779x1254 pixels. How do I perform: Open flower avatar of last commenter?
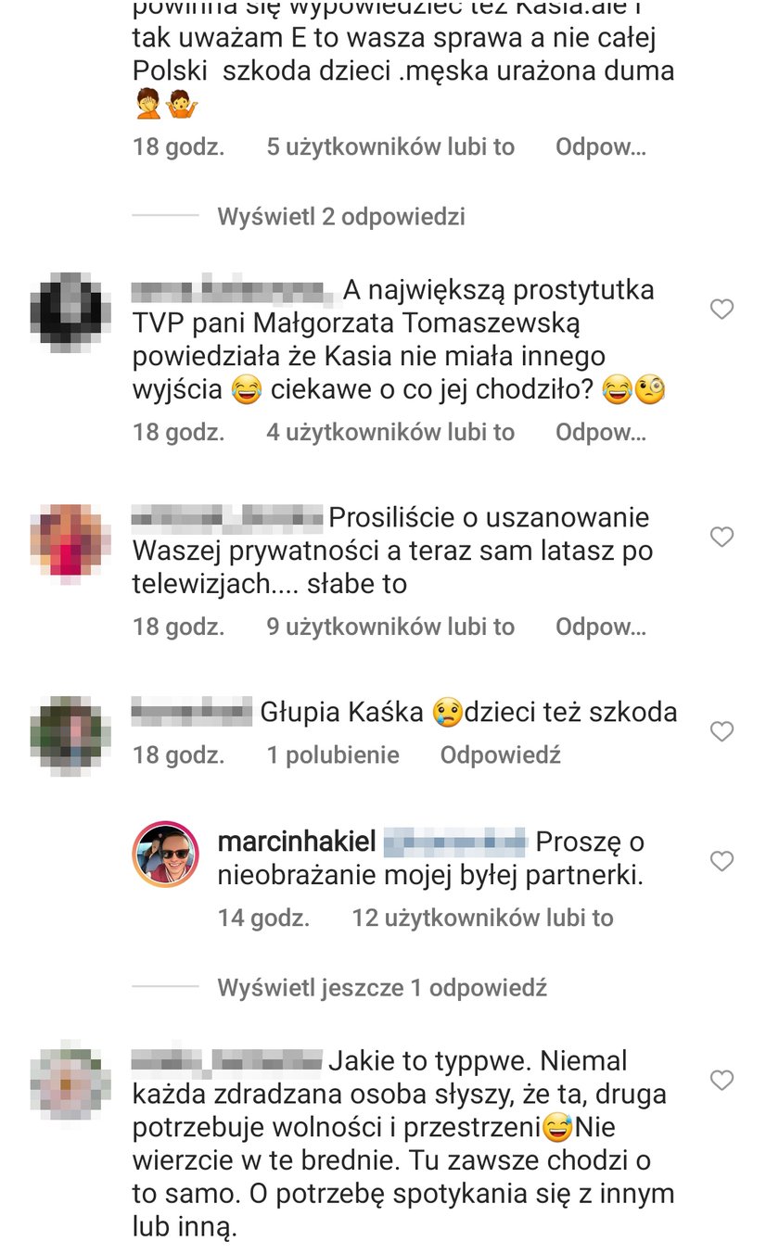point(70,1079)
